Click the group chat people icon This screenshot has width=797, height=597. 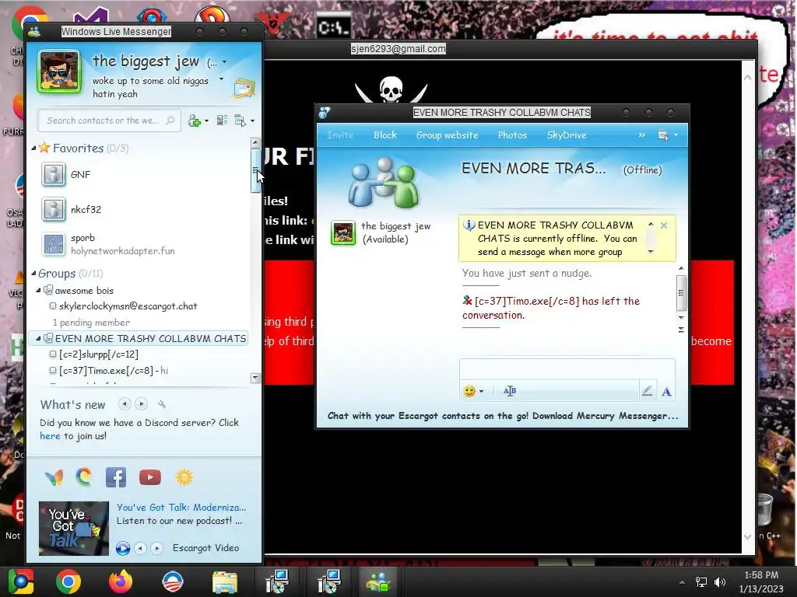384,183
